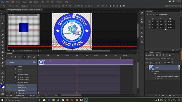Step to next frame
Viewport: 182px width, 102px height.
pos(20,57)
